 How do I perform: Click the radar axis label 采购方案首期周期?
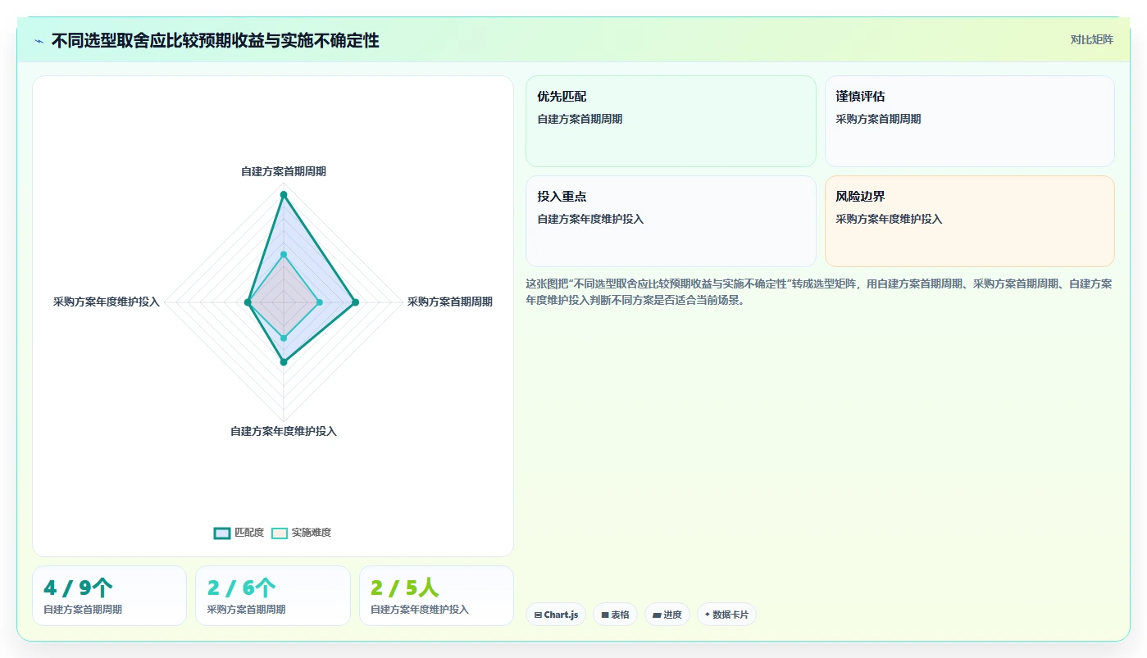click(x=450, y=302)
